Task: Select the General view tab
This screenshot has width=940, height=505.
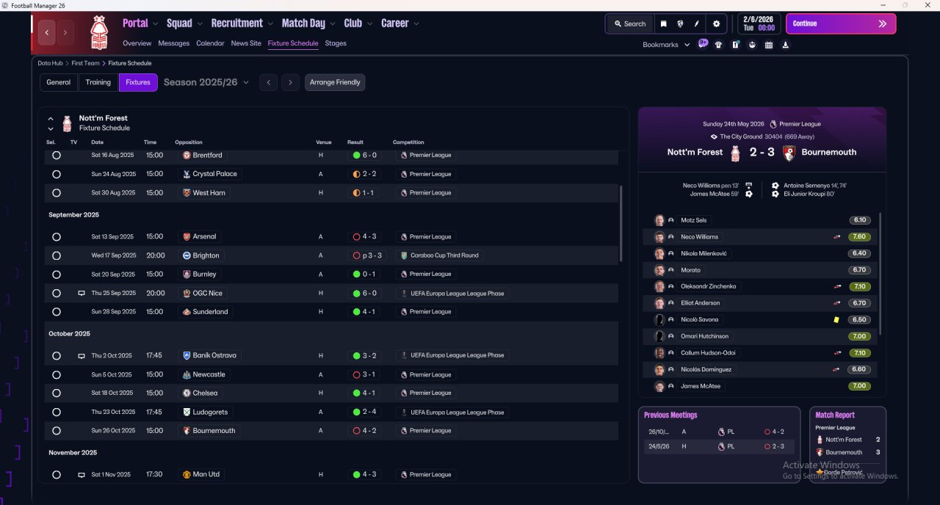Action: point(59,82)
